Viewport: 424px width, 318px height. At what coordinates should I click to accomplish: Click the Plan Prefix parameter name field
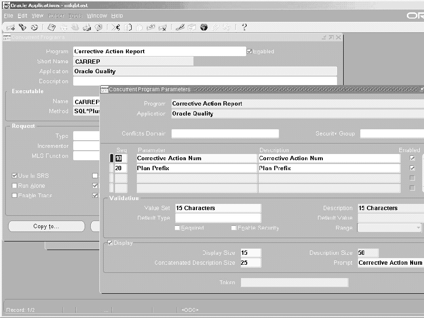197,168
